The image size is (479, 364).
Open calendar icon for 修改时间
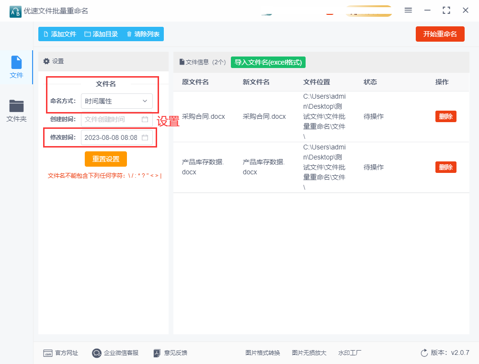click(x=145, y=138)
